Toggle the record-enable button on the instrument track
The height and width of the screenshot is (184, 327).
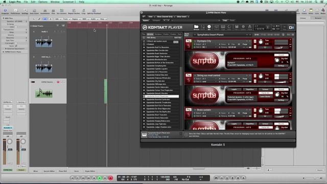[58, 82]
